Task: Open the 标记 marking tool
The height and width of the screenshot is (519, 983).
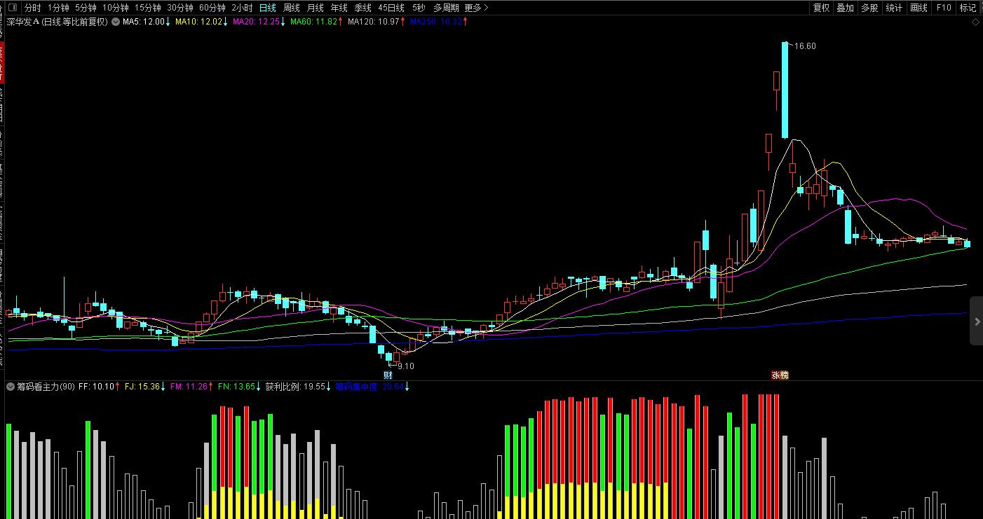Action: [968, 8]
